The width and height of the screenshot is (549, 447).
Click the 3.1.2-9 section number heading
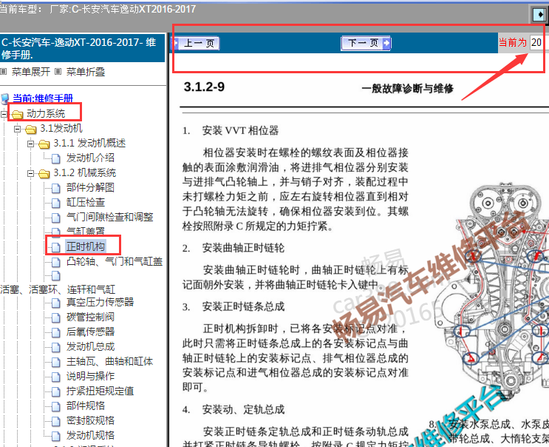(204, 87)
